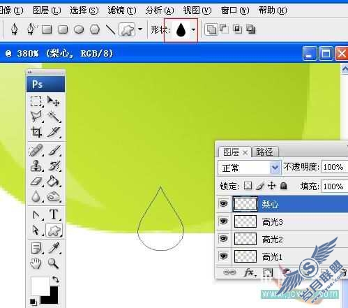Select the Line tool in options bar

[110, 29]
